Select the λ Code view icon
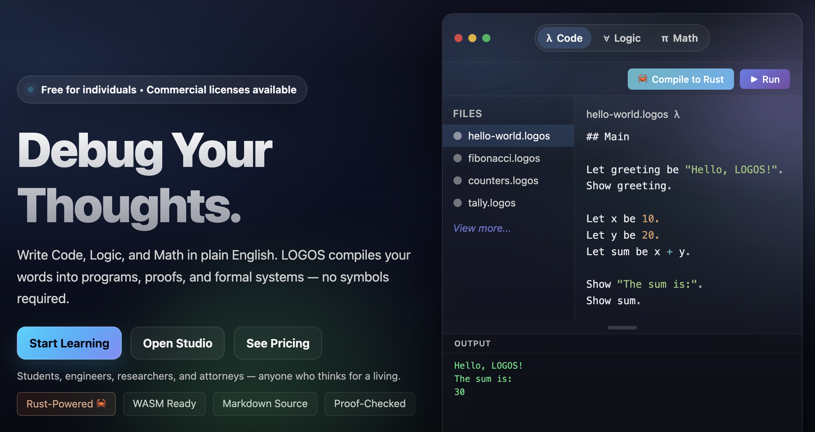The image size is (815, 432). tap(549, 38)
